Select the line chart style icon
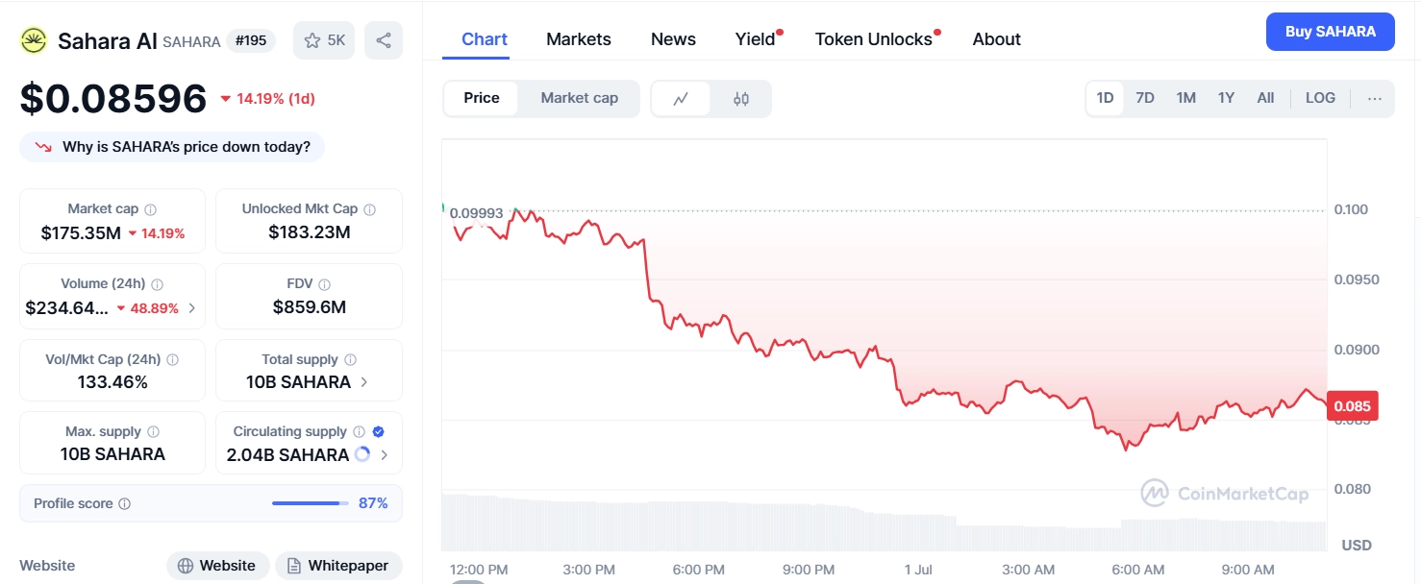The height and width of the screenshot is (584, 1421). tap(681, 97)
